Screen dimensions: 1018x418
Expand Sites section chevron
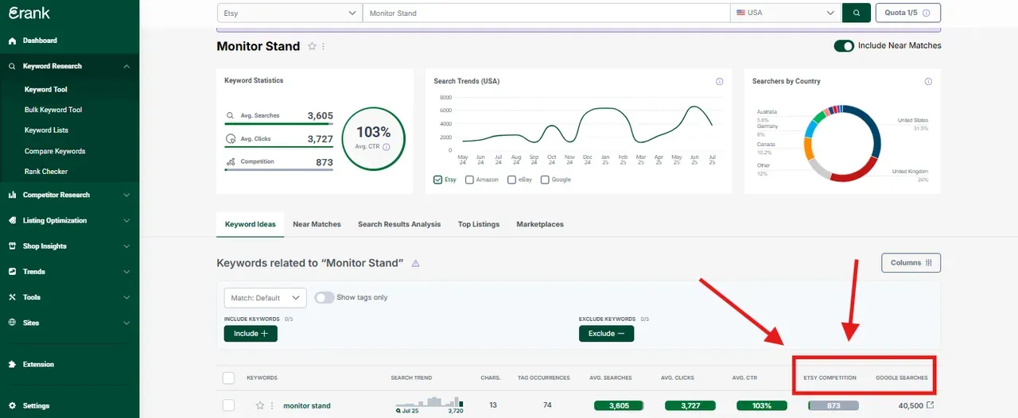(x=127, y=323)
